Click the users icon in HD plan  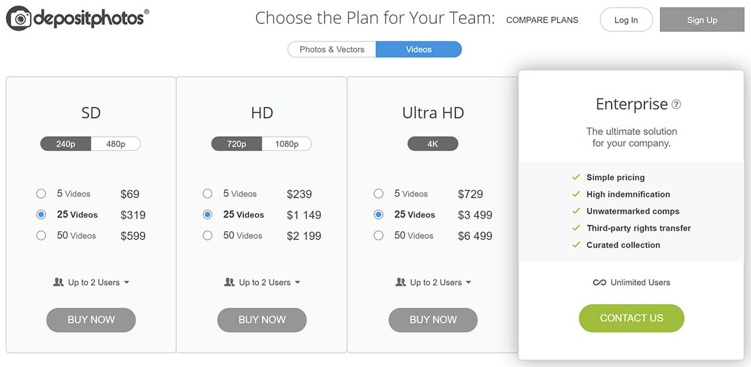coord(230,283)
